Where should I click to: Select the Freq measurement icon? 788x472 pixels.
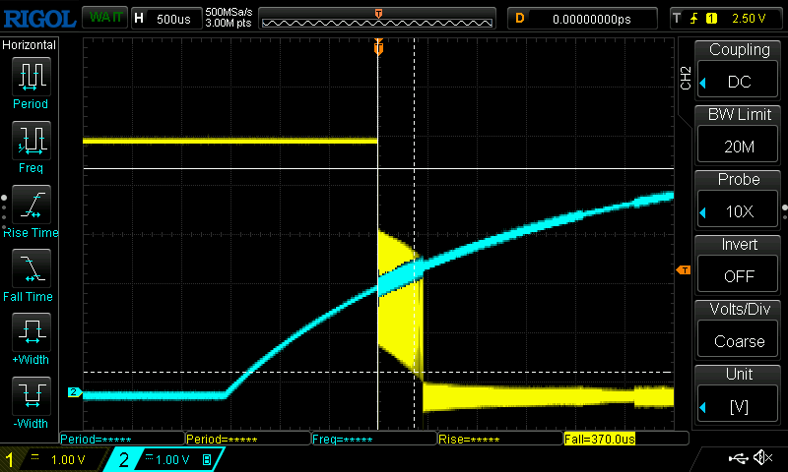pos(31,140)
